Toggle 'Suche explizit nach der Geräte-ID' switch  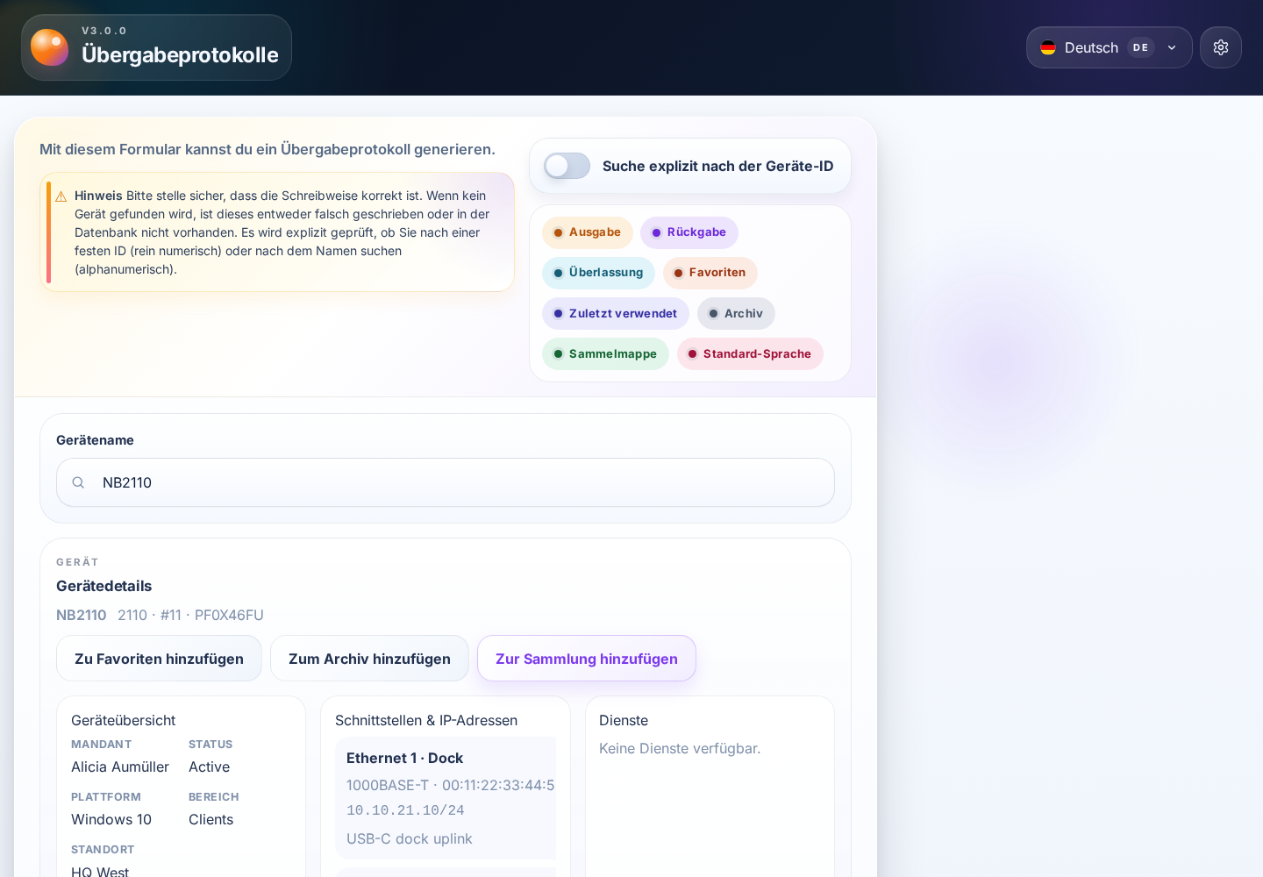567,166
